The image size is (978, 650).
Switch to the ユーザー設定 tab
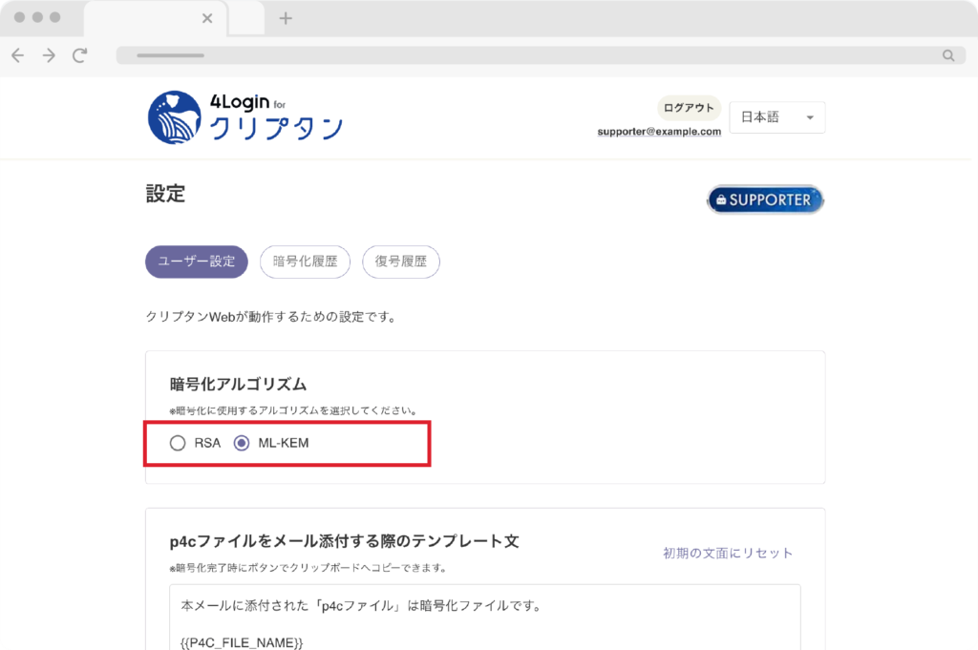pos(196,262)
